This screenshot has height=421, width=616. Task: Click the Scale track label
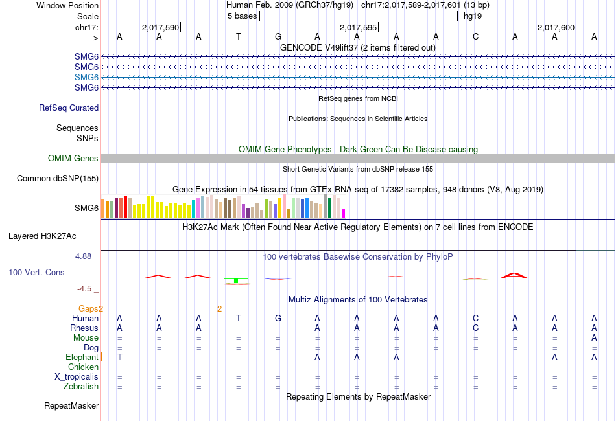[x=88, y=16]
